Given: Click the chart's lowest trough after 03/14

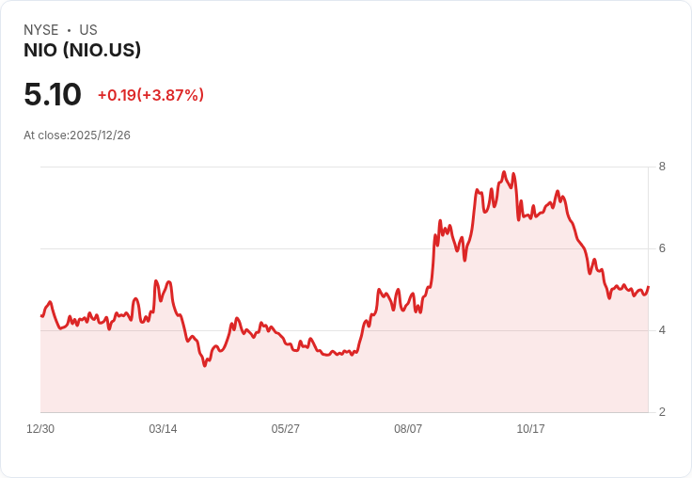Looking at the screenshot, I should pos(204,365).
